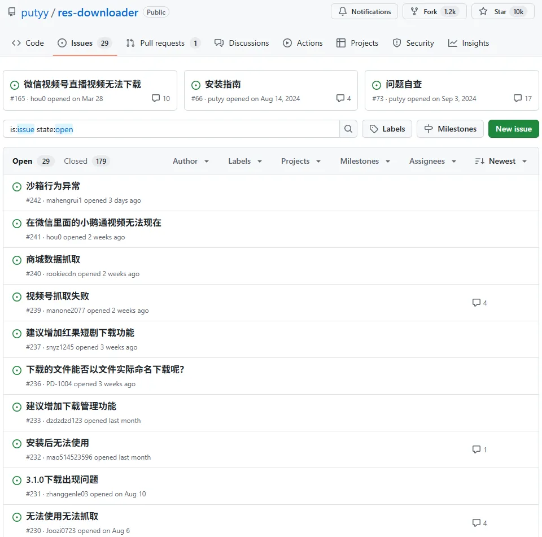Open the Issues tab

(x=85, y=43)
